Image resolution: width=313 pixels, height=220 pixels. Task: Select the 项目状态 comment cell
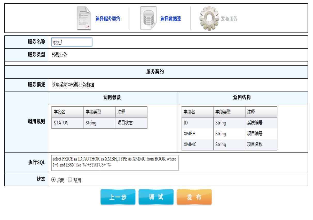pos(131,123)
